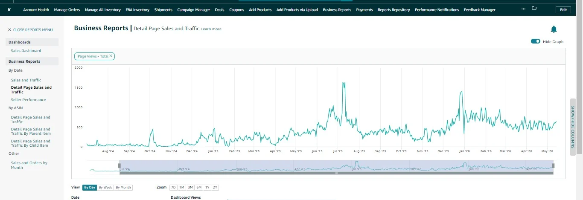This screenshot has height=200, width=583.
Task: Open Shipments menu item
Action: [163, 10]
